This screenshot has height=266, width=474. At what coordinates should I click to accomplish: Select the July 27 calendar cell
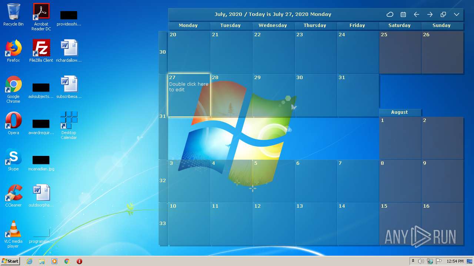point(189,95)
